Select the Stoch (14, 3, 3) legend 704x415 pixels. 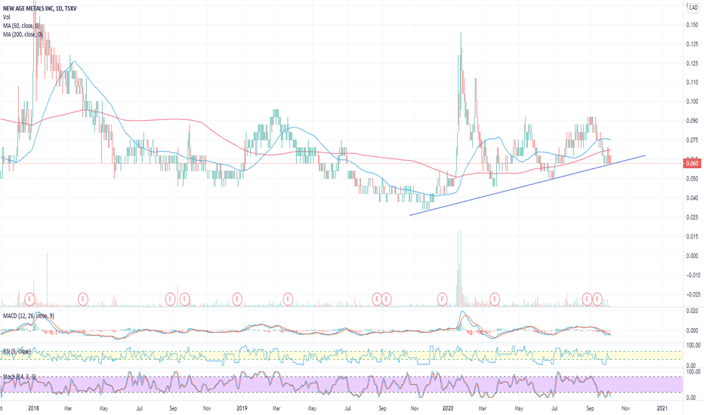[20, 377]
